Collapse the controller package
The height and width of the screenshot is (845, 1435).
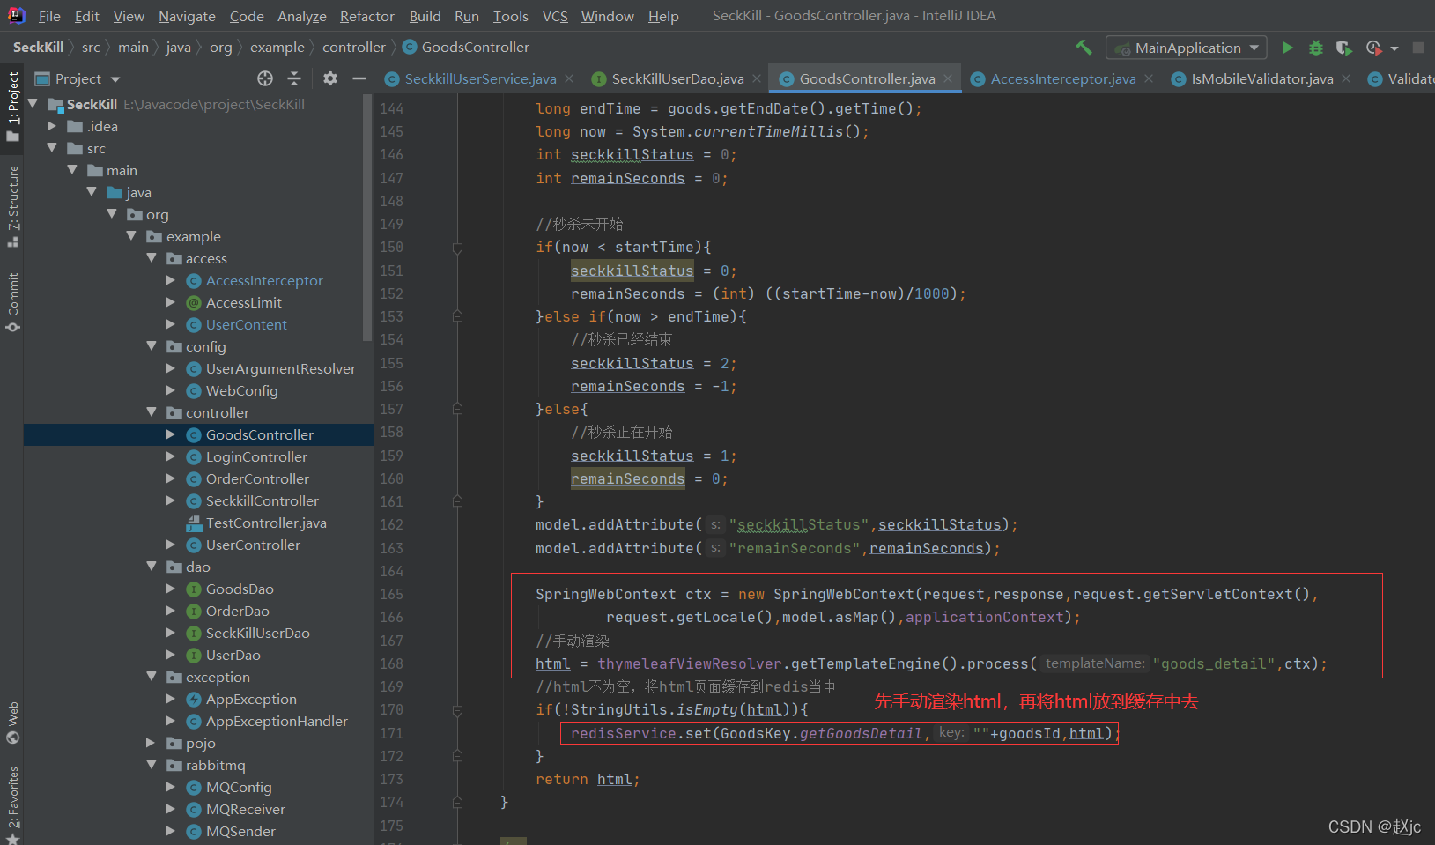(152, 412)
